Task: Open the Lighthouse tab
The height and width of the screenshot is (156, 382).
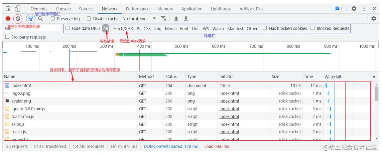Action: 221,9
